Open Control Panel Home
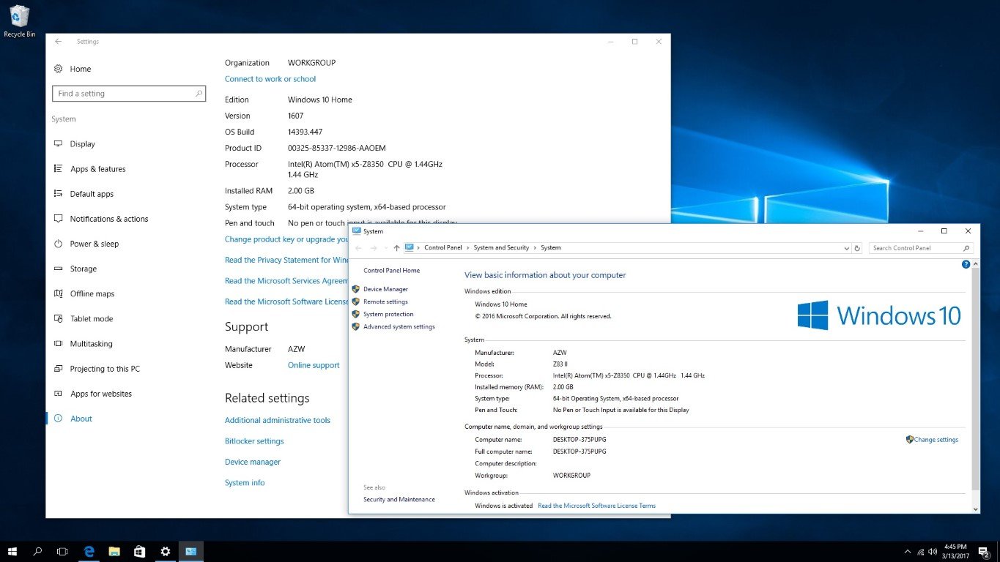This screenshot has height=562, width=1000. point(391,271)
